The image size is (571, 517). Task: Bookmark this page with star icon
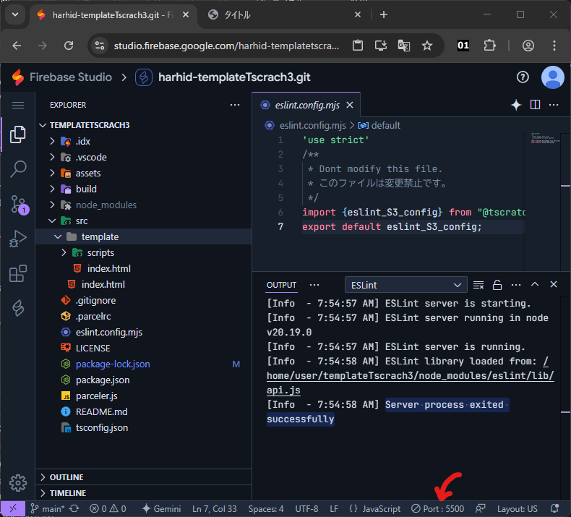[x=426, y=46]
